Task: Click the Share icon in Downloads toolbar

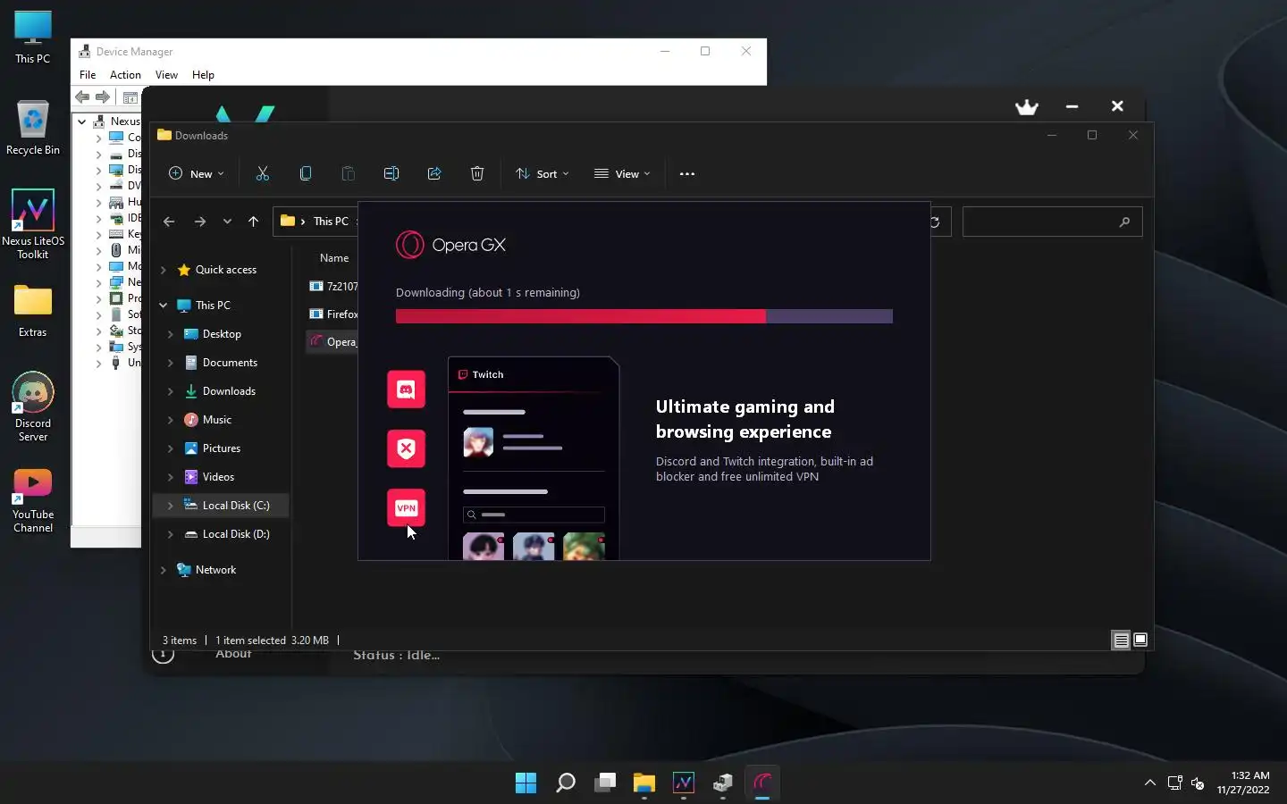Action: tap(434, 173)
